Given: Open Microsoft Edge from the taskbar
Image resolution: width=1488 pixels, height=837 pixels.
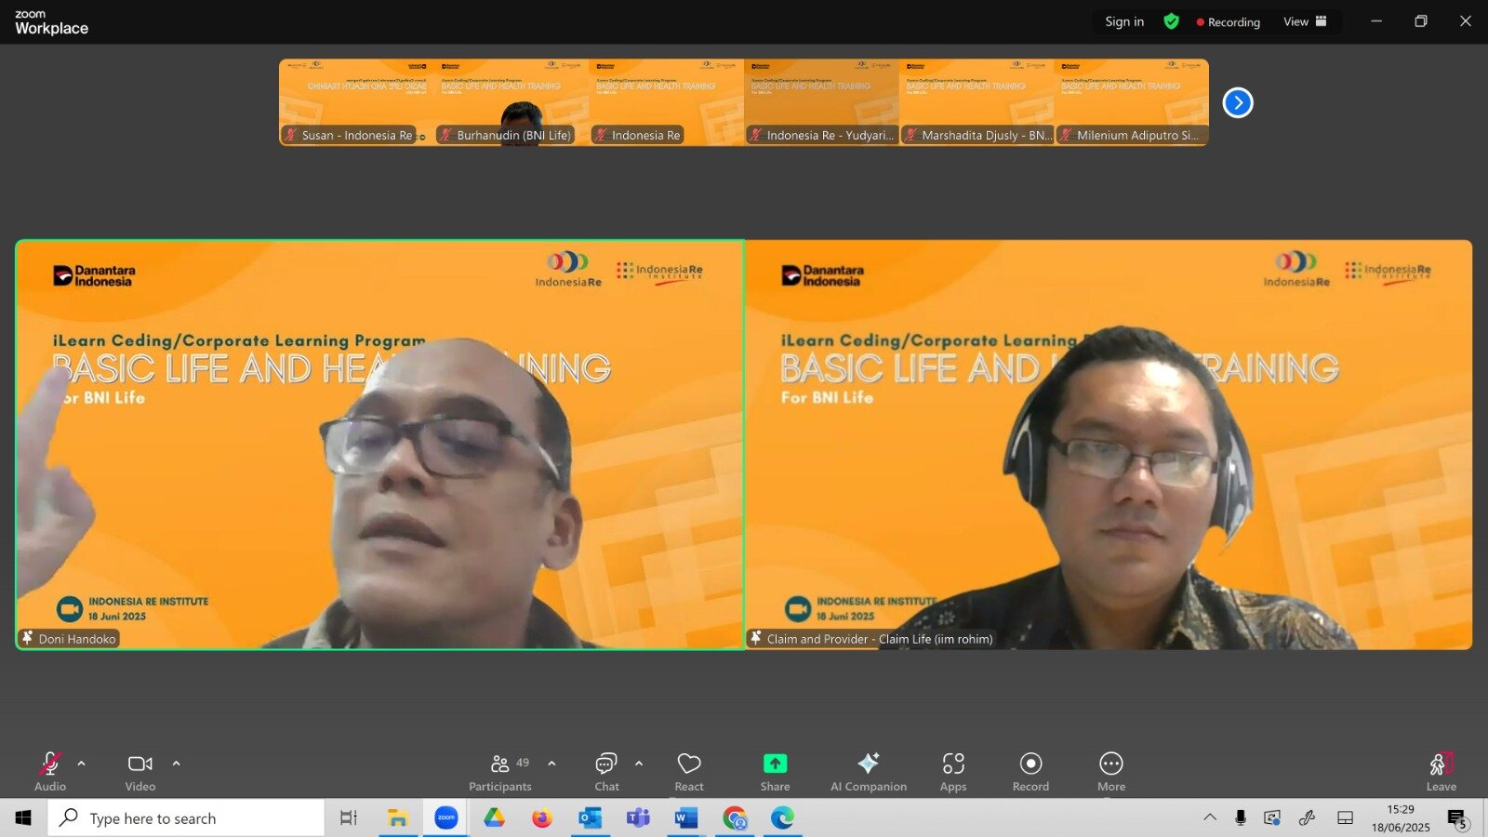Looking at the screenshot, I should [782, 817].
